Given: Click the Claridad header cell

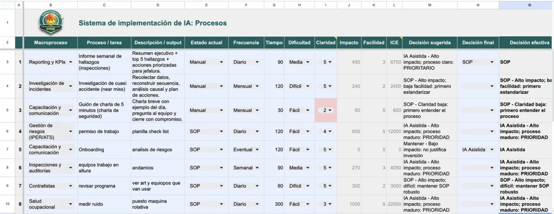Looking at the screenshot, I should (x=326, y=42).
